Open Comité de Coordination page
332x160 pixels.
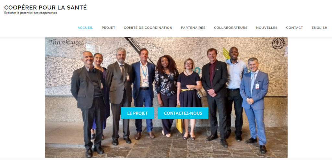148,28
